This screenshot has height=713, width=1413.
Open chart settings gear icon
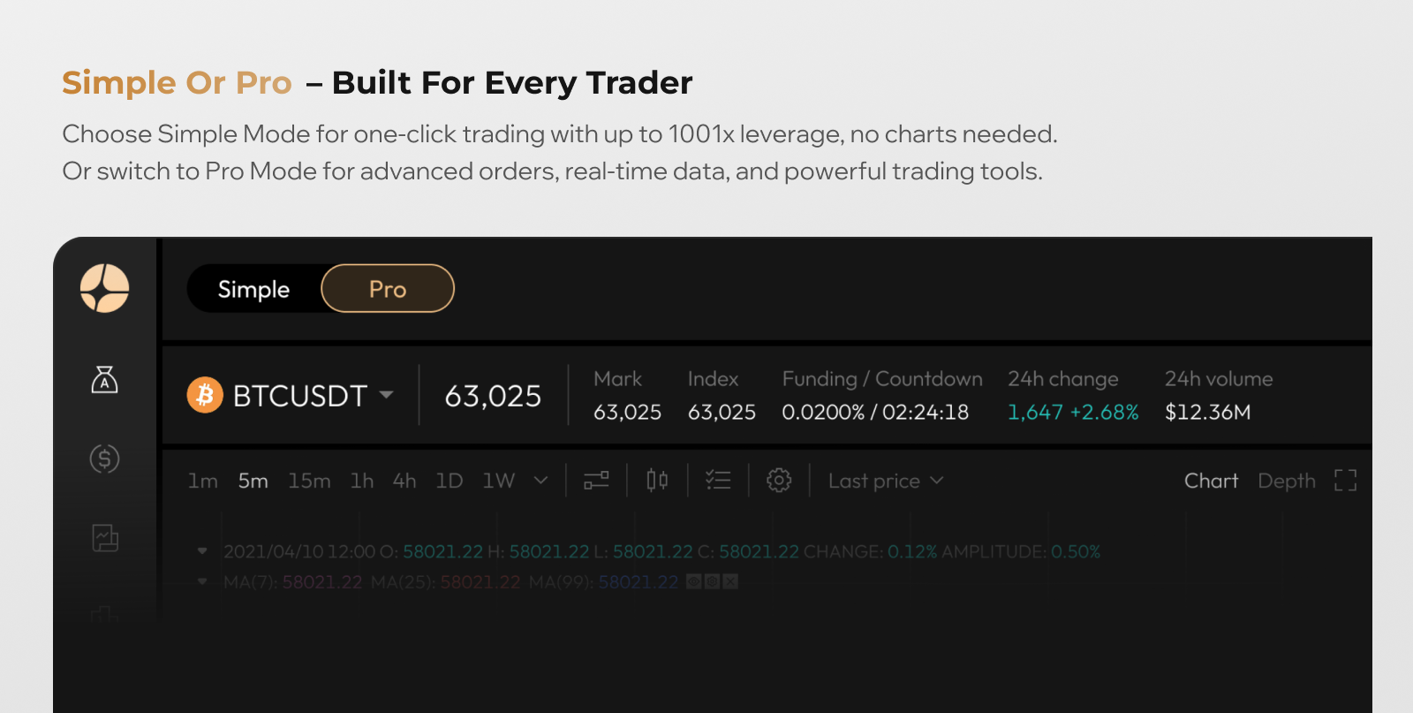779,481
